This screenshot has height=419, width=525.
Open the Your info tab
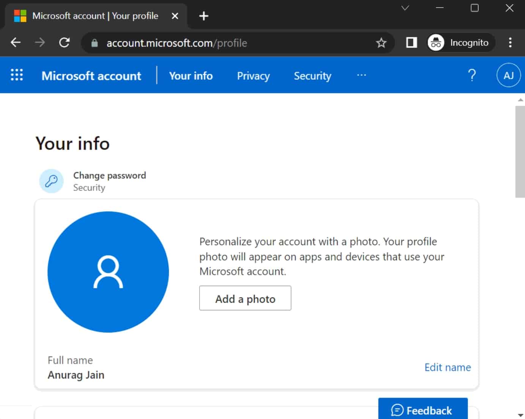click(191, 76)
